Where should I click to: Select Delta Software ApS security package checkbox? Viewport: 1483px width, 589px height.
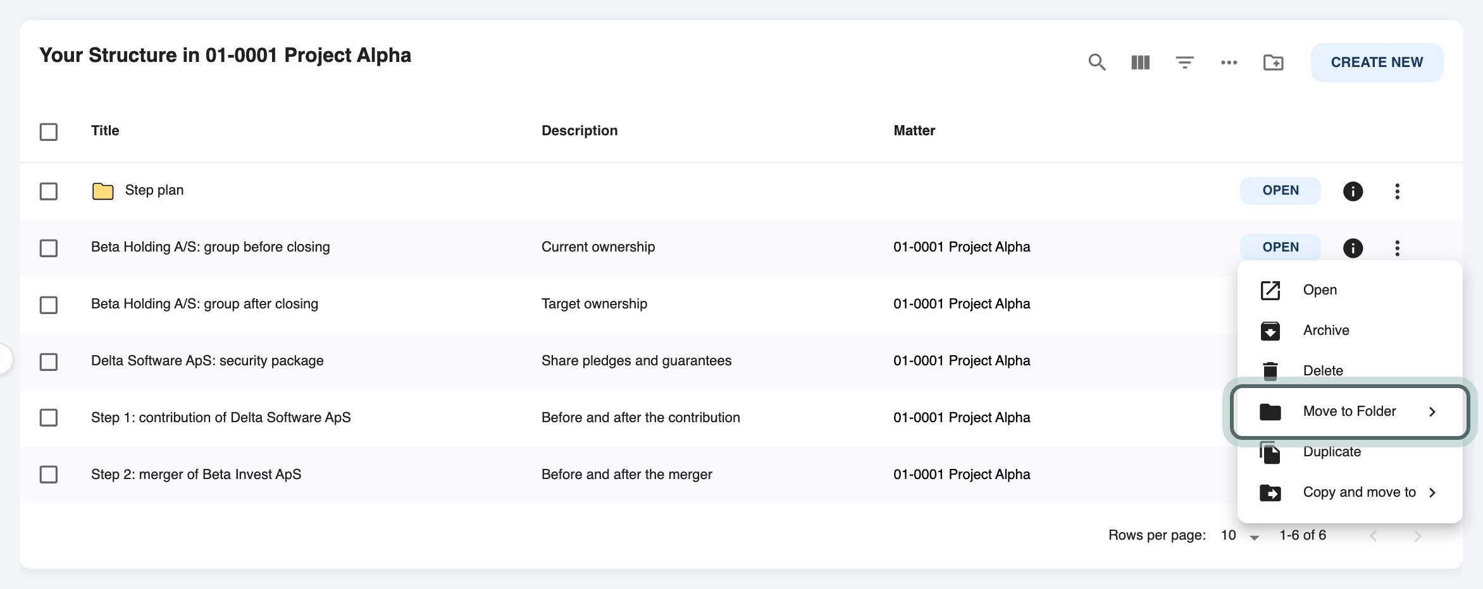pos(49,361)
